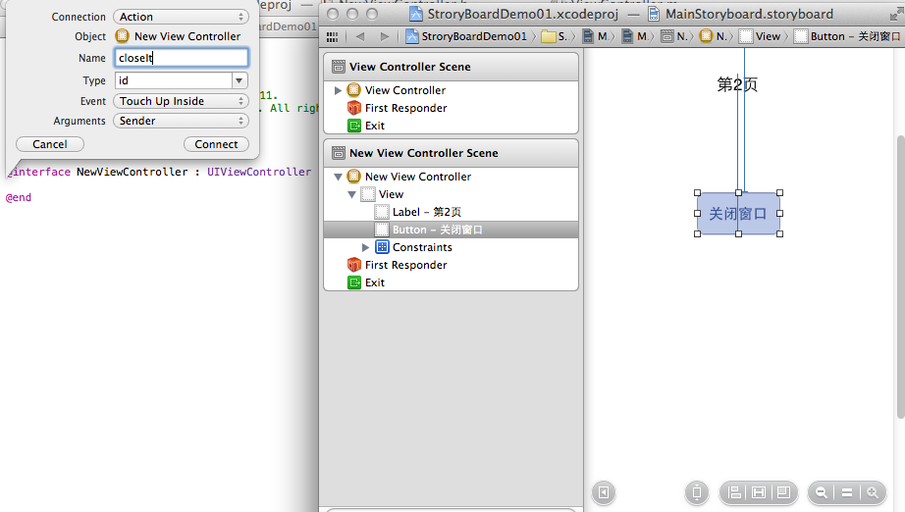Click Cancel in connection popover

pyautogui.click(x=50, y=144)
